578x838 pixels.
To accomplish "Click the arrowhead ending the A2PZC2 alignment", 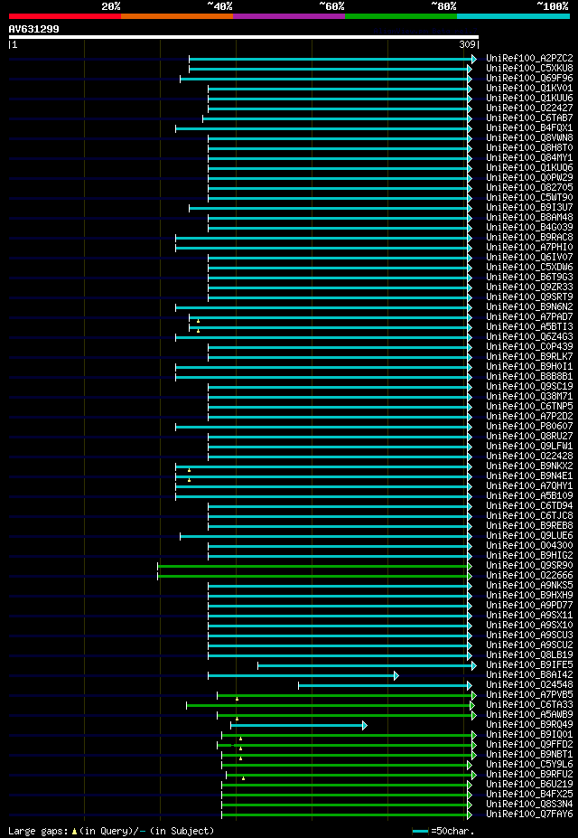I will click(x=474, y=60).
